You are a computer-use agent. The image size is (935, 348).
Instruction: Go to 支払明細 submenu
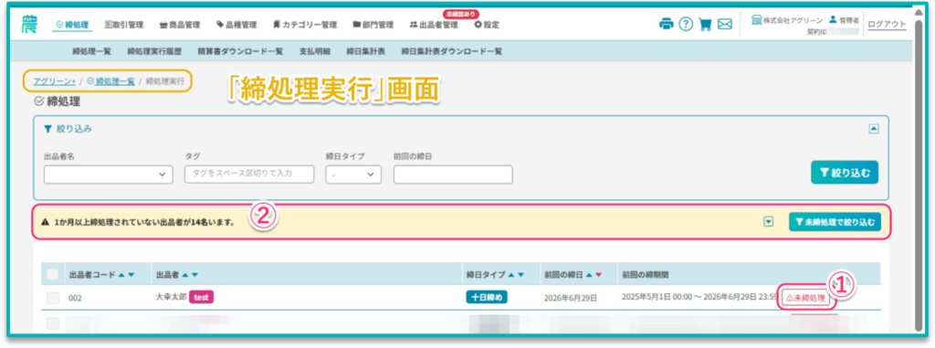(x=315, y=51)
